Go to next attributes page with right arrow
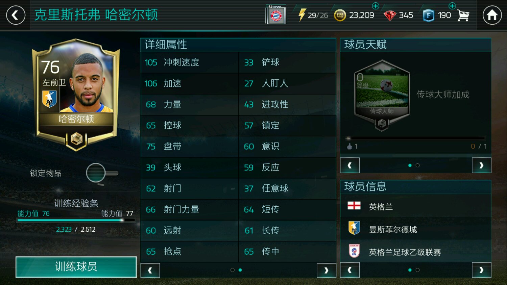Screen dimensions: 507x285 326,270
